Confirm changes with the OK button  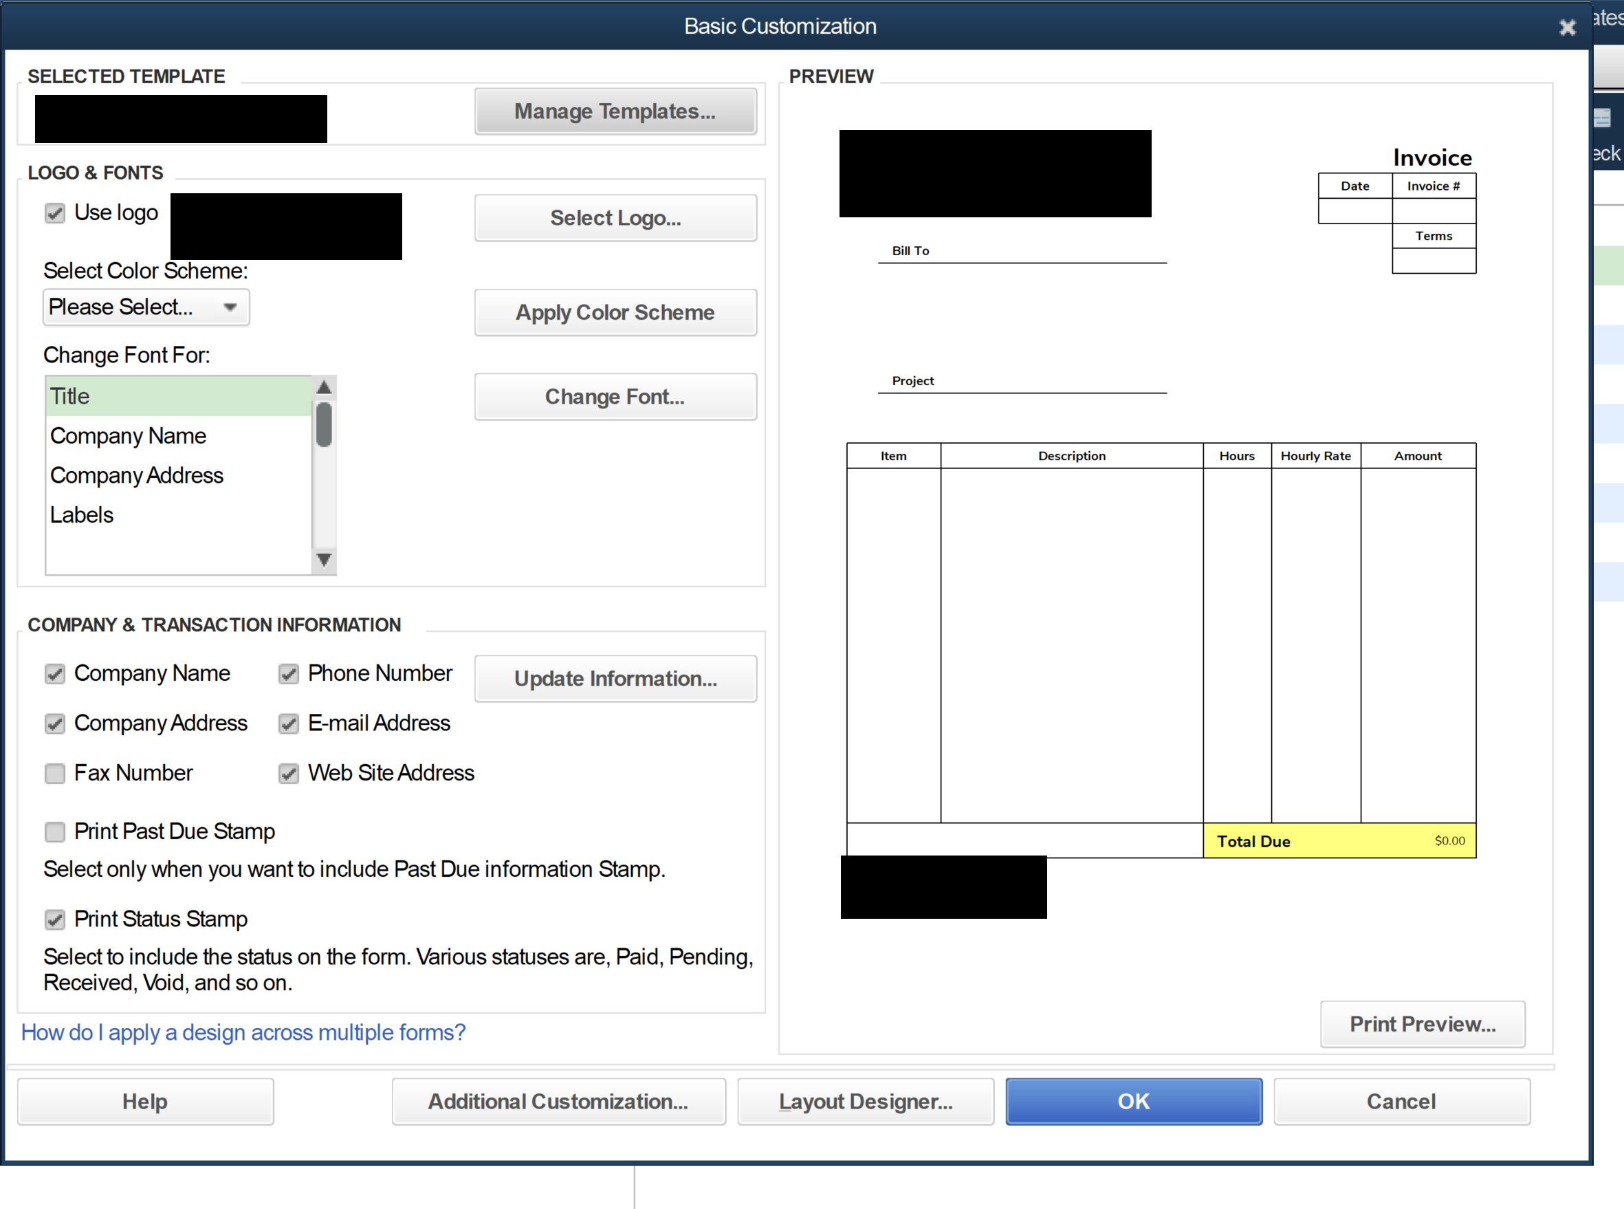pos(1133,1101)
